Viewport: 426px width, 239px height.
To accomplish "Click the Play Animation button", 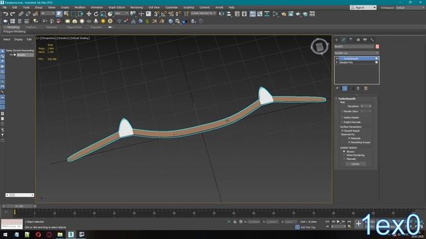I will click(338, 222).
